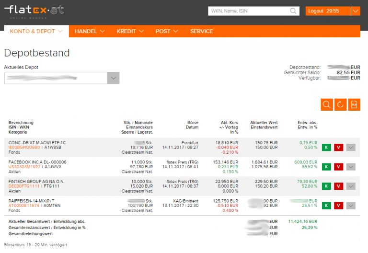The width and height of the screenshot is (368, 253).
Task: Click the refresh icon above the table
Action: coord(341,104)
